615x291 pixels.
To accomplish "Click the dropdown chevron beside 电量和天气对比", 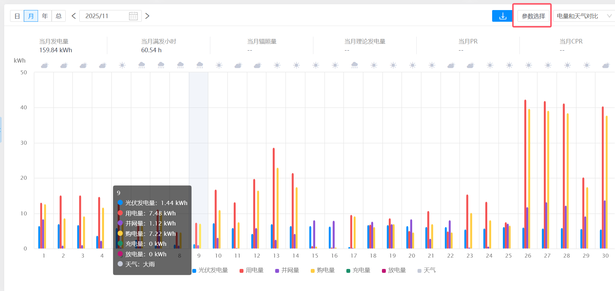I will (609, 16).
